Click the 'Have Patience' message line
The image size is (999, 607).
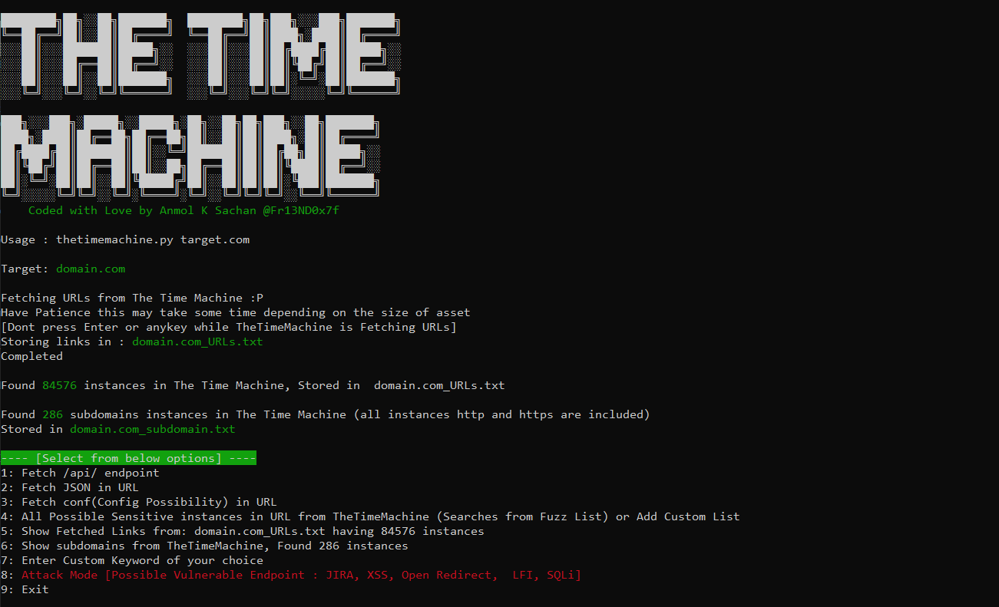pos(236,312)
